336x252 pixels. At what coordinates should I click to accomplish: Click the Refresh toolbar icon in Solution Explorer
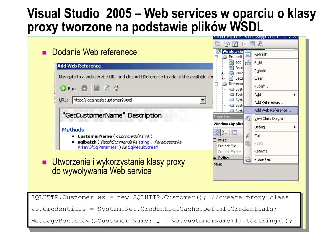tap(235, 44)
